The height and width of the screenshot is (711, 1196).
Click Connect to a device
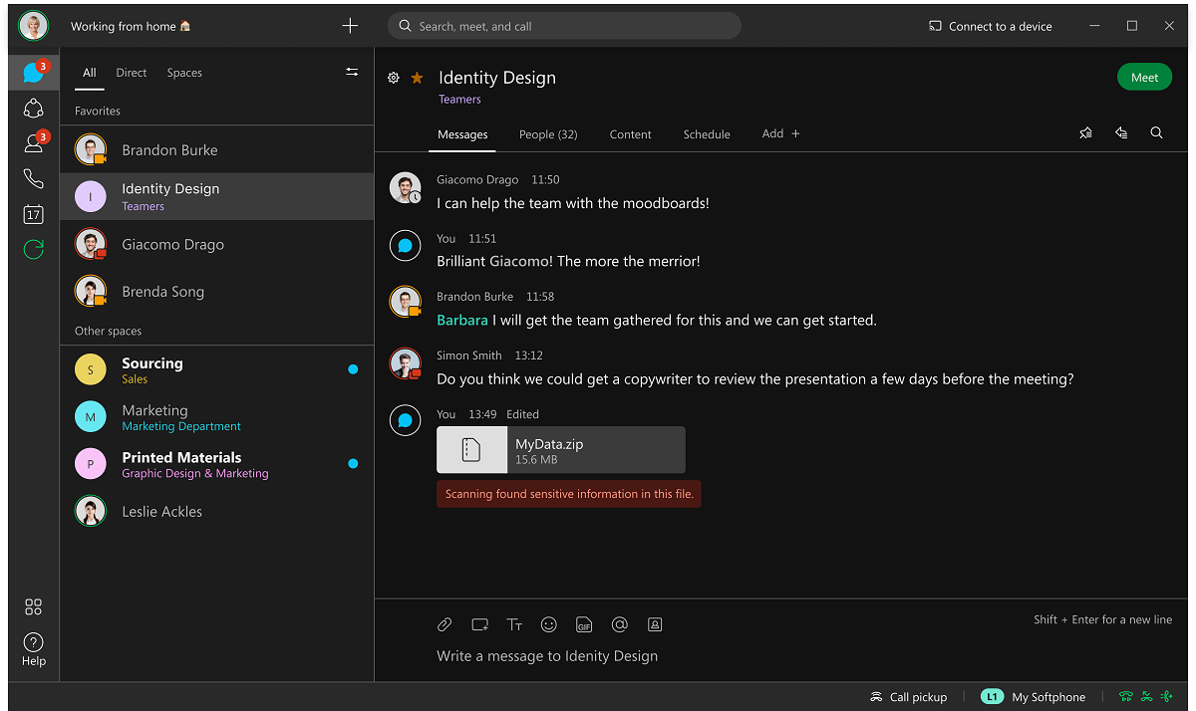[x=990, y=27]
